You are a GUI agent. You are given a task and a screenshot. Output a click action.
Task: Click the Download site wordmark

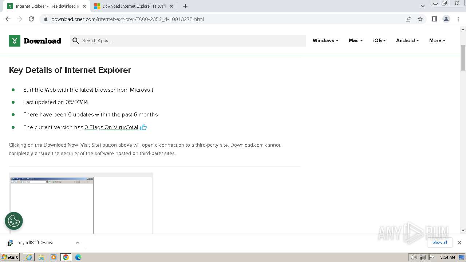click(42, 41)
